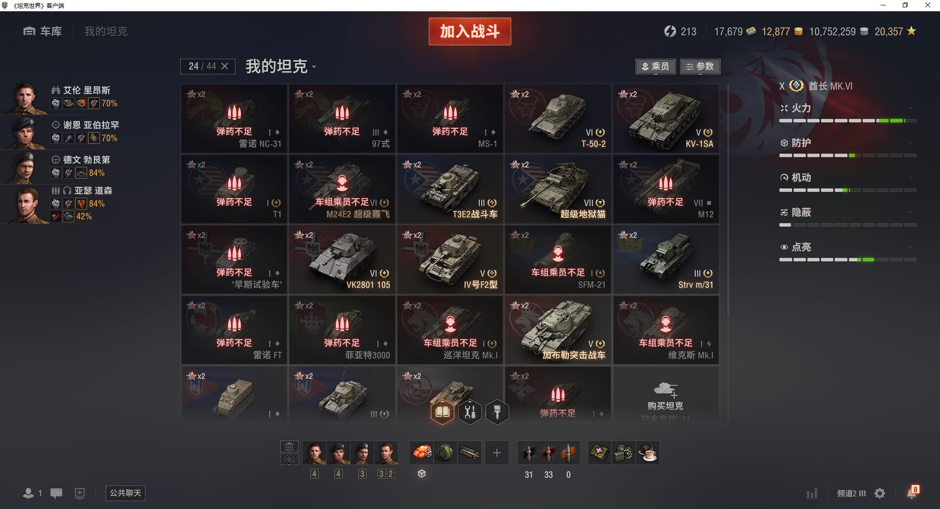This screenshot has height=509, width=940.
Task: Open the field manual book icon
Action: point(442,412)
